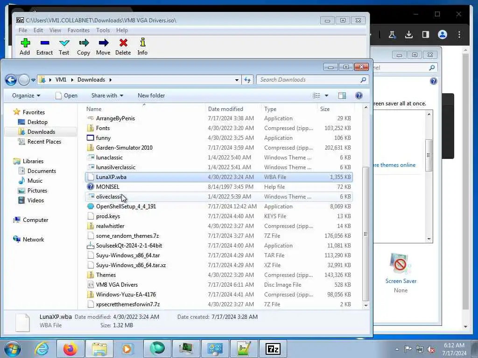Sort by Size column header
The image size is (478, 358).
(x=335, y=109)
